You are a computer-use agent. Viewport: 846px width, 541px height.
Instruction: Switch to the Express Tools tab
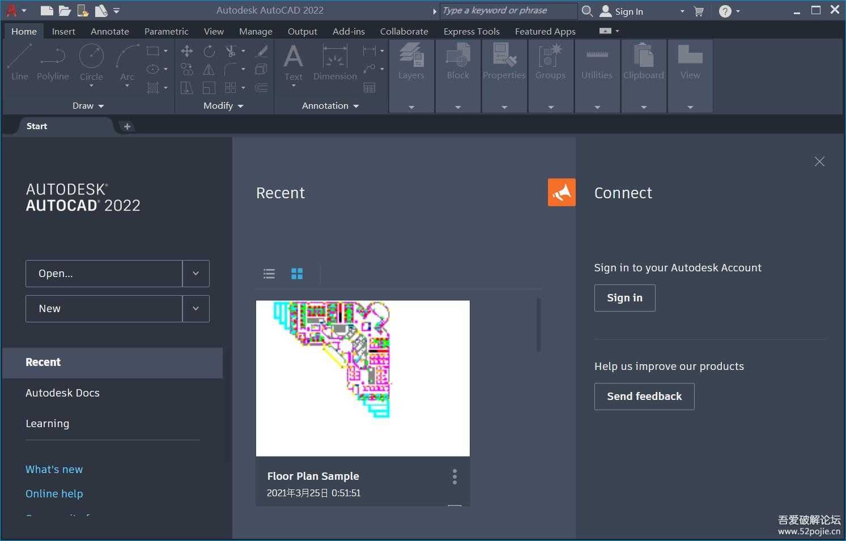tap(471, 32)
